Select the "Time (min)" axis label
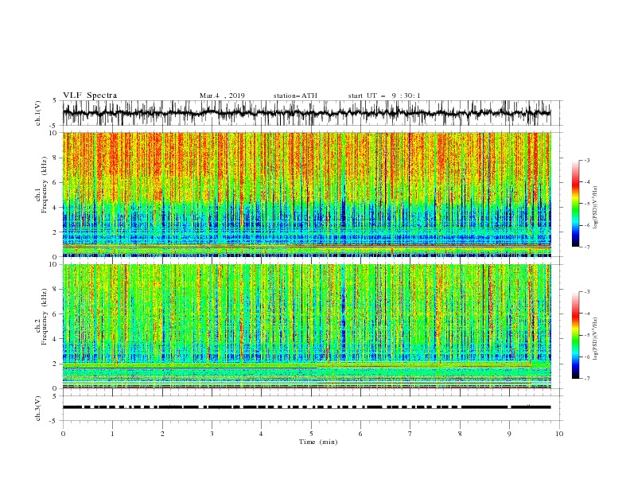The height and width of the screenshot is (487, 630). (318, 442)
